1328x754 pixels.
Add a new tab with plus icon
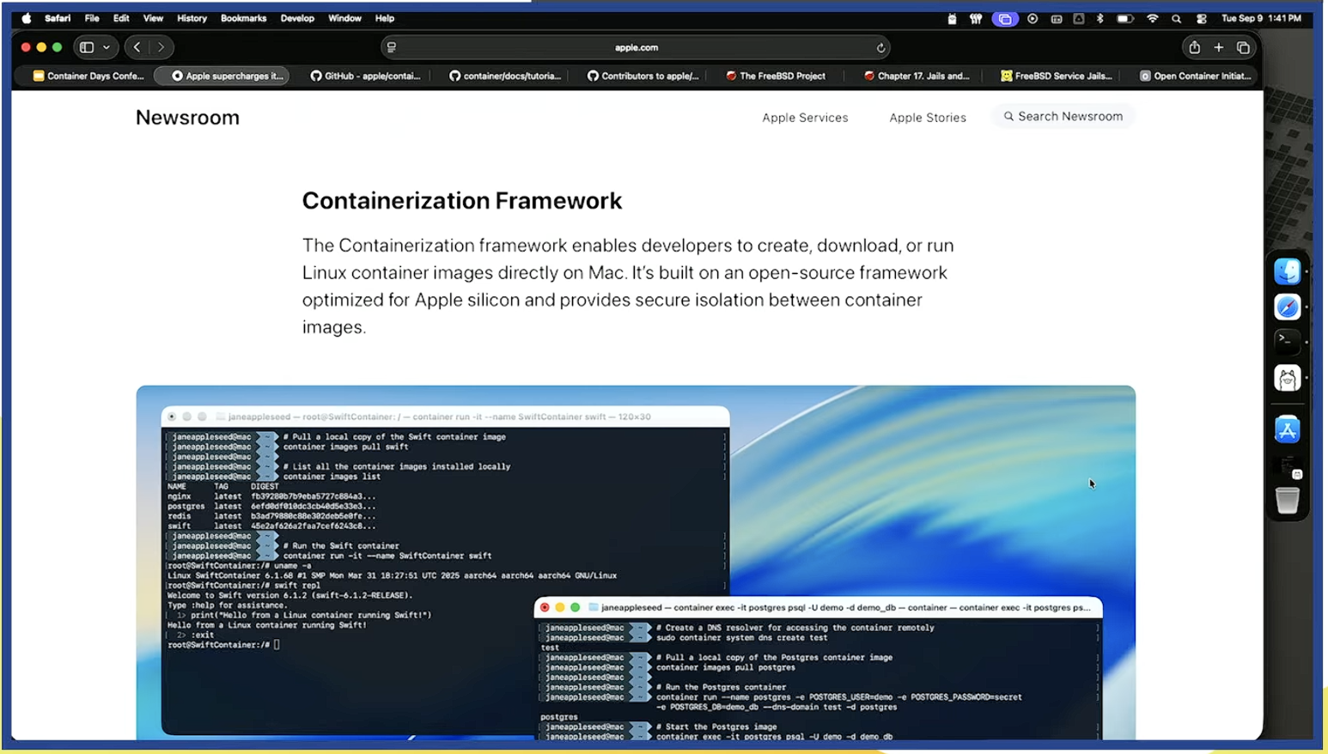click(1218, 47)
